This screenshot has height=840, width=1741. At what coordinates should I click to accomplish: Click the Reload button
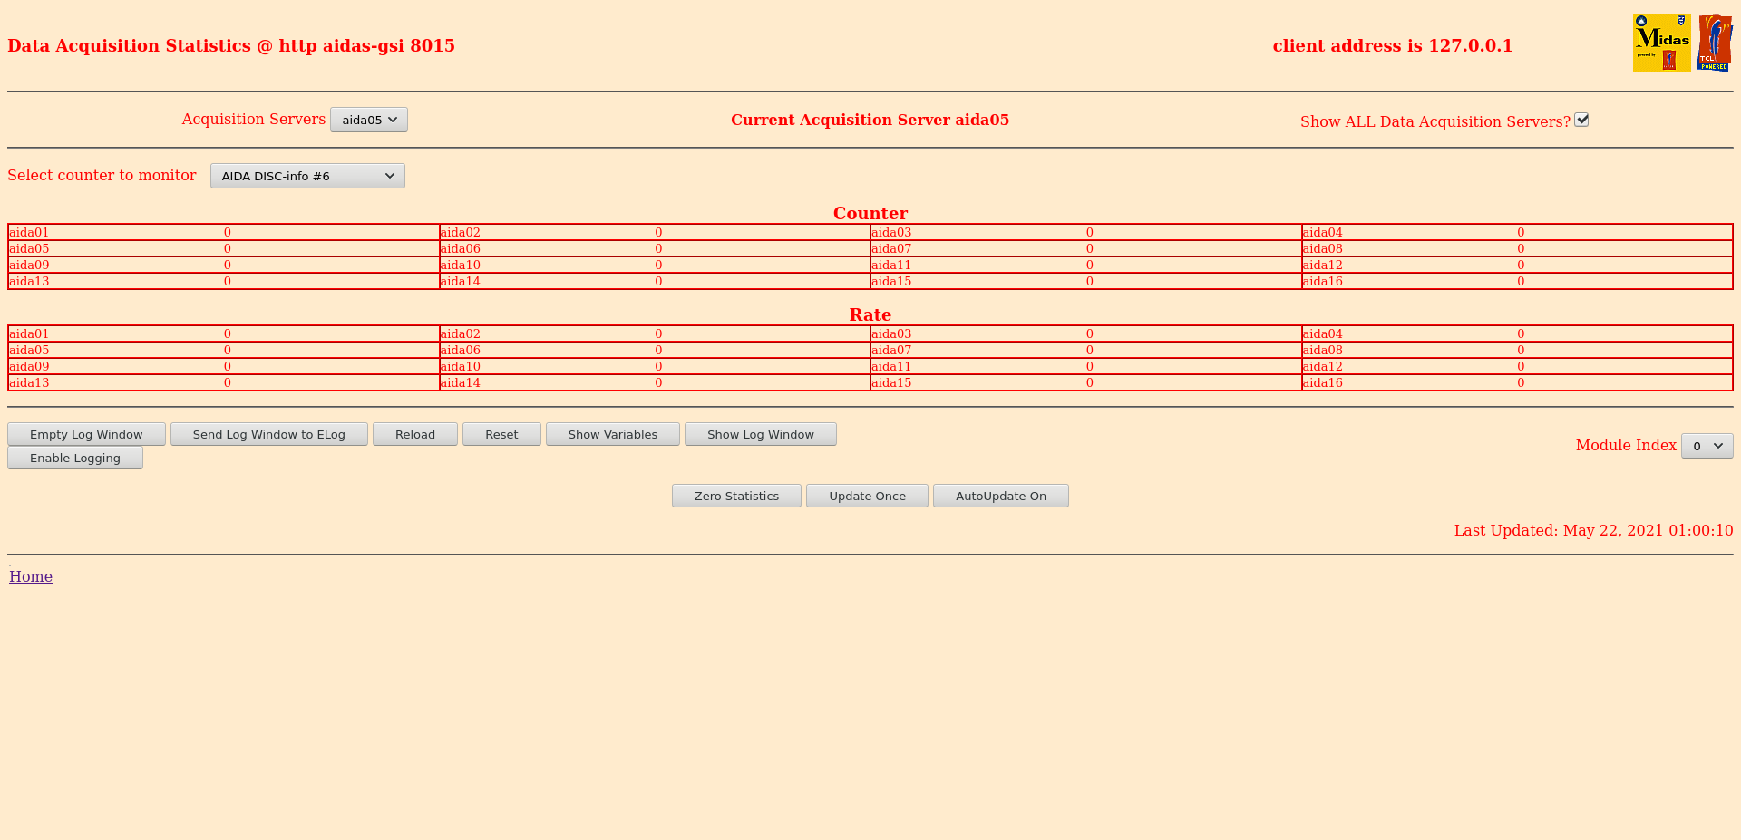click(415, 434)
